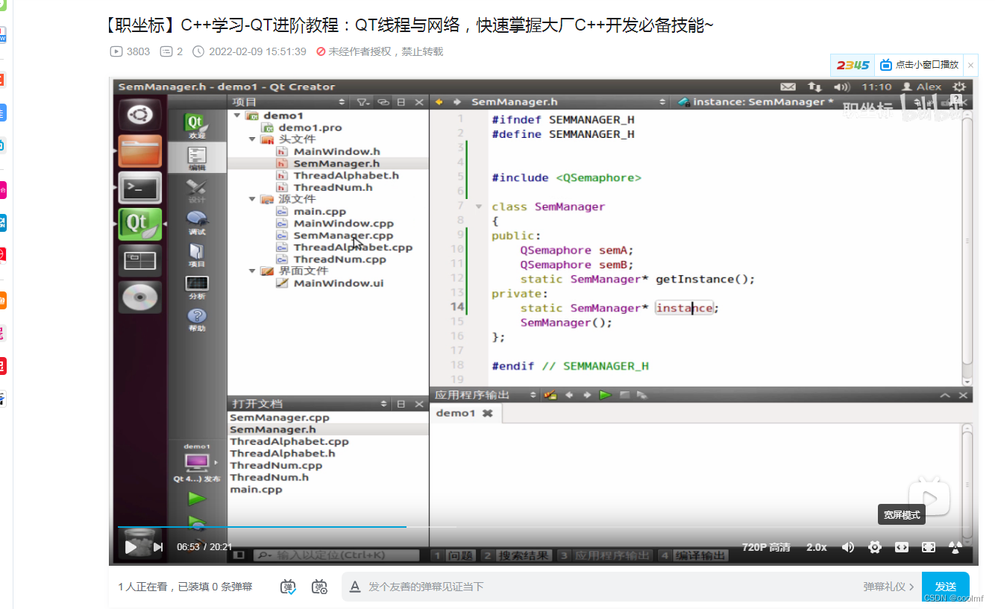Open the Terminal from the Ubuntu launcher
This screenshot has height=609, width=995.
[x=140, y=188]
